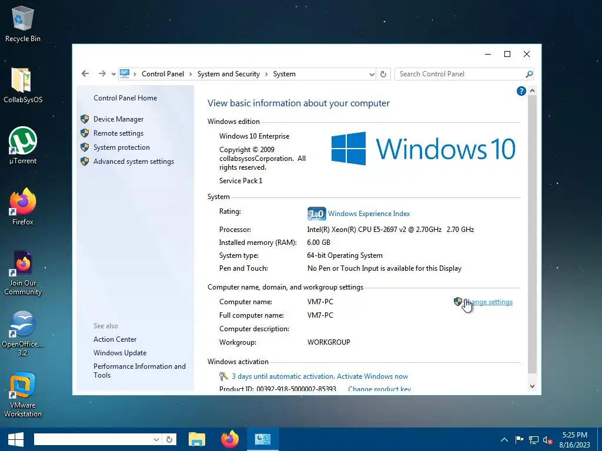Open the Recycle Bin desktop icon
The image size is (602, 451).
[x=23, y=23]
